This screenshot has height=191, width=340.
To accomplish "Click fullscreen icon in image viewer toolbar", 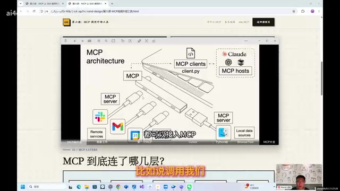I will point(147,41).
